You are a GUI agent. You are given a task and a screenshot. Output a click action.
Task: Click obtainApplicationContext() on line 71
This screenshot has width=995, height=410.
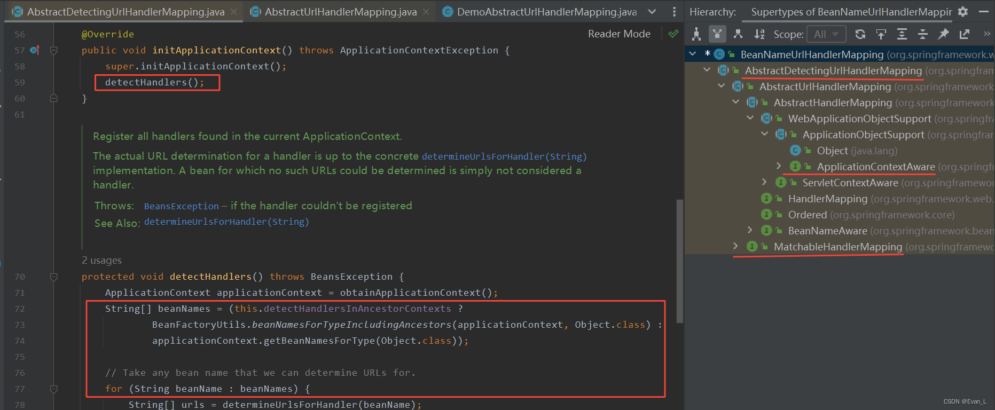pyautogui.click(x=416, y=293)
